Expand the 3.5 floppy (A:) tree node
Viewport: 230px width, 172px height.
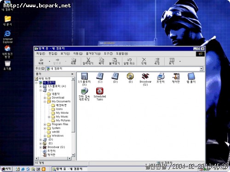pos(40,86)
